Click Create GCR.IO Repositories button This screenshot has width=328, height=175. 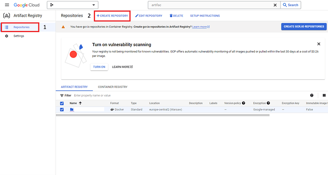(x=304, y=27)
